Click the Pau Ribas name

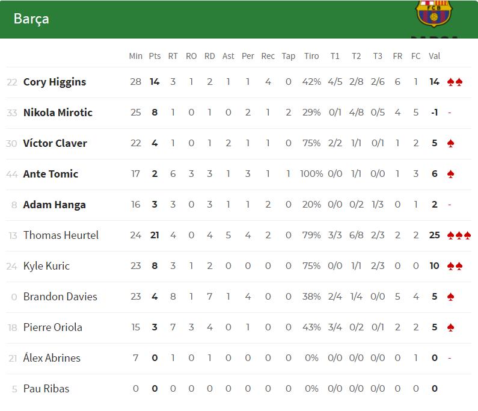click(46, 389)
